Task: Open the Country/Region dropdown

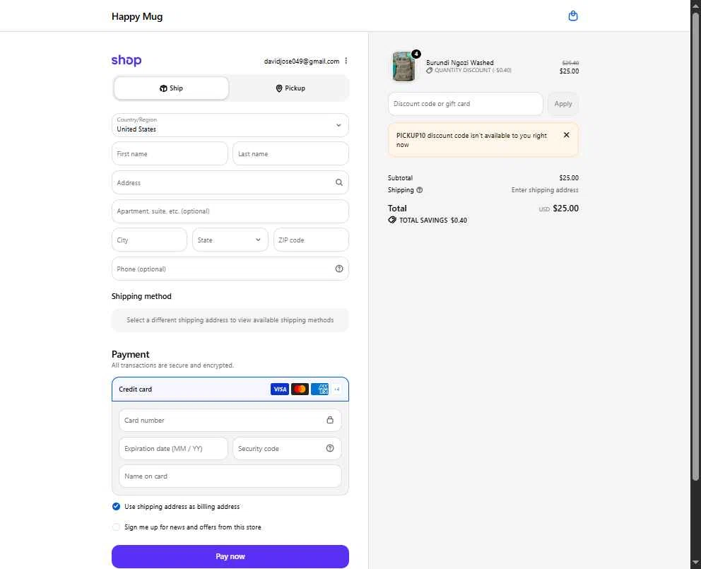Action: pyautogui.click(x=230, y=125)
